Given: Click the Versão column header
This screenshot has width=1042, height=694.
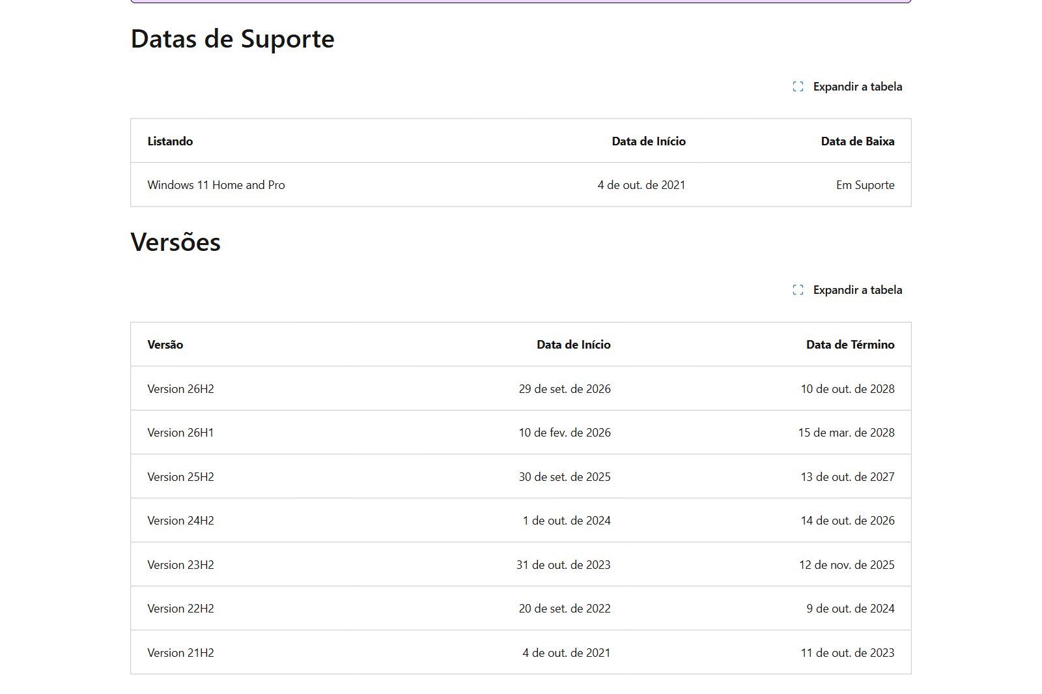Looking at the screenshot, I should pyautogui.click(x=165, y=345).
